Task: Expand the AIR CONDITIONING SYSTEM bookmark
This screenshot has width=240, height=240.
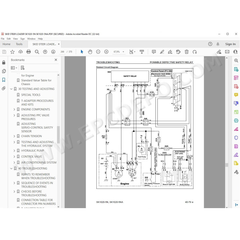Action: 14,163
